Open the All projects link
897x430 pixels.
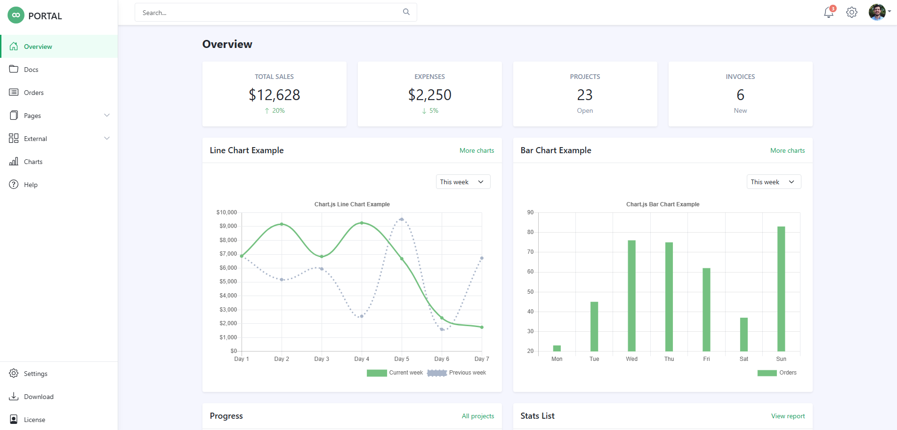click(x=478, y=416)
